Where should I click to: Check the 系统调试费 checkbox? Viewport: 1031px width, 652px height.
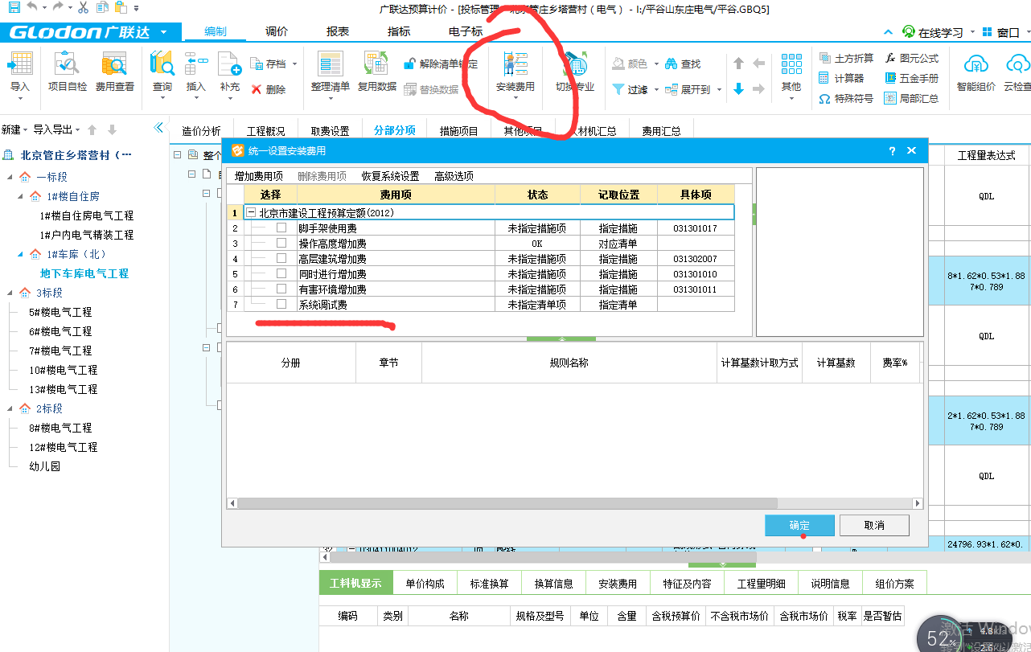click(281, 305)
